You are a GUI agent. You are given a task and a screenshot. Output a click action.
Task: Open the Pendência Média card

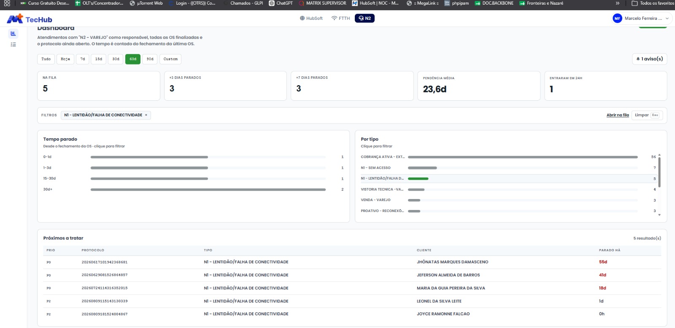(x=479, y=86)
